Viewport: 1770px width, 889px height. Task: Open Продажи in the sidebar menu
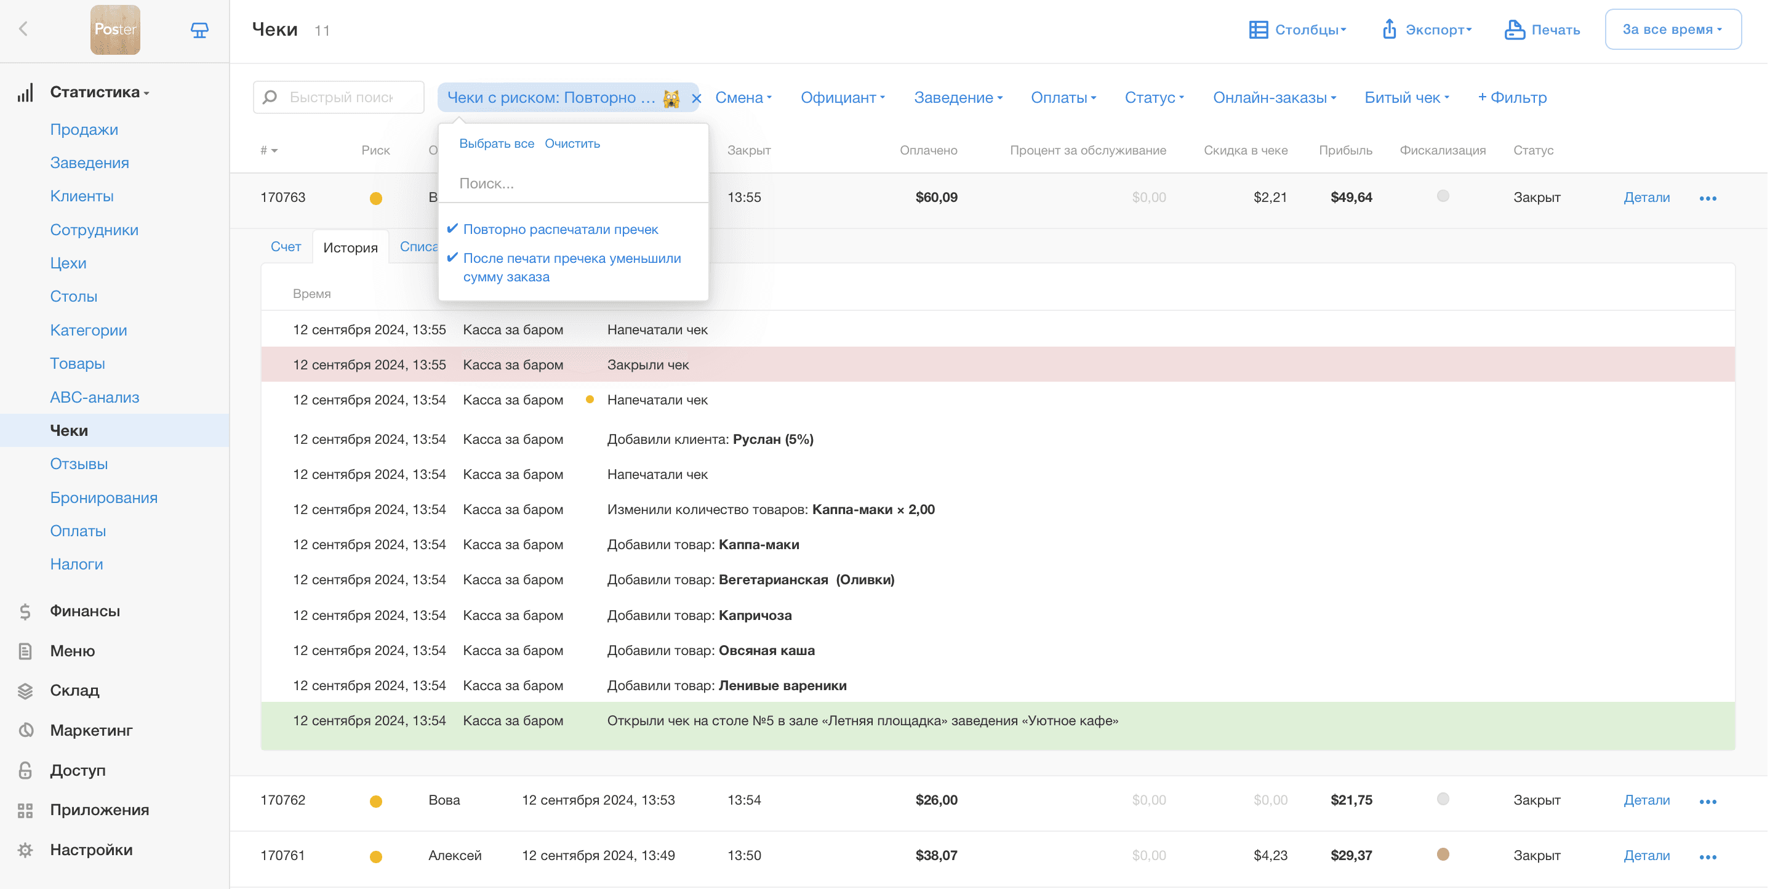tap(84, 129)
